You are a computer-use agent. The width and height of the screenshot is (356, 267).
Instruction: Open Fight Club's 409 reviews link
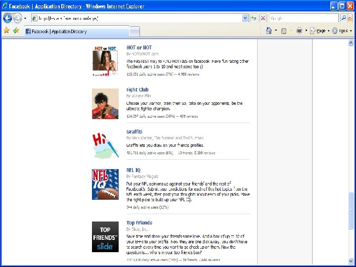pyautogui.click(x=189, y=116)
